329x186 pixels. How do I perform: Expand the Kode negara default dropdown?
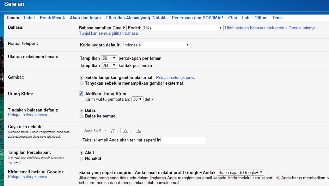tap(156, 45)
